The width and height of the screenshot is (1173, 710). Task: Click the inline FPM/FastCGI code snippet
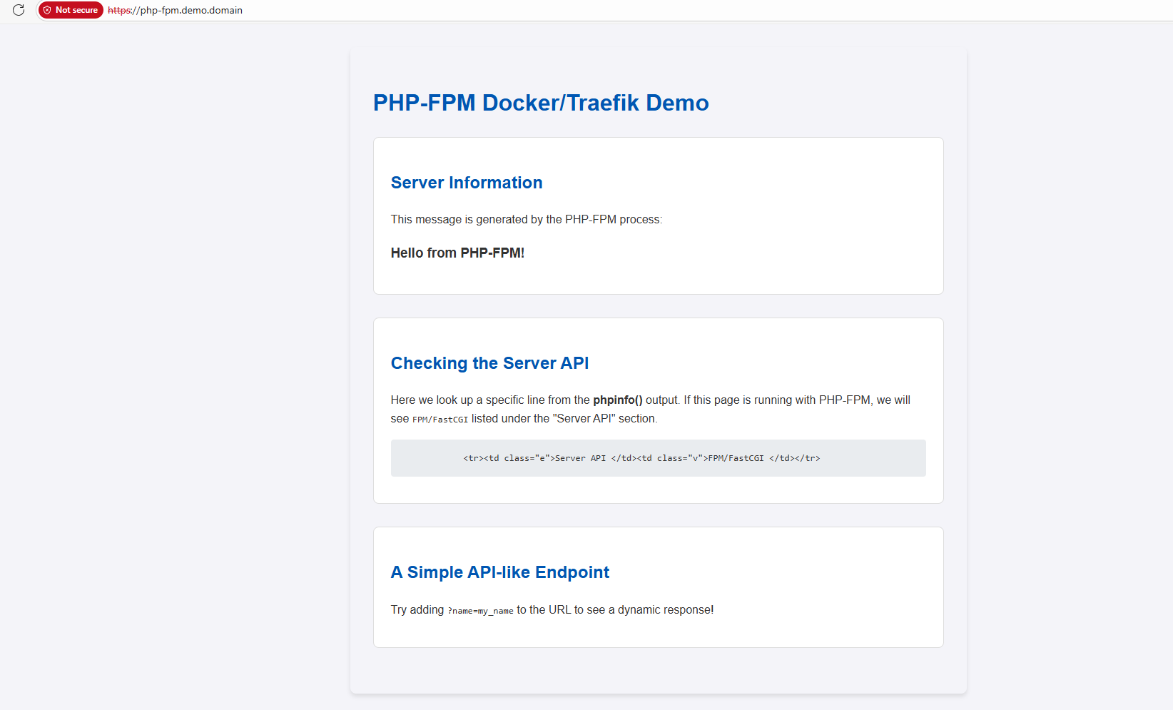click(440, 420)
